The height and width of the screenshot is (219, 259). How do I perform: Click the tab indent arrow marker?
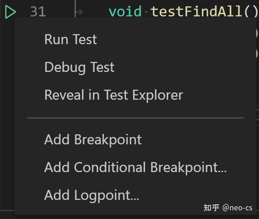[x=80, y=12]
